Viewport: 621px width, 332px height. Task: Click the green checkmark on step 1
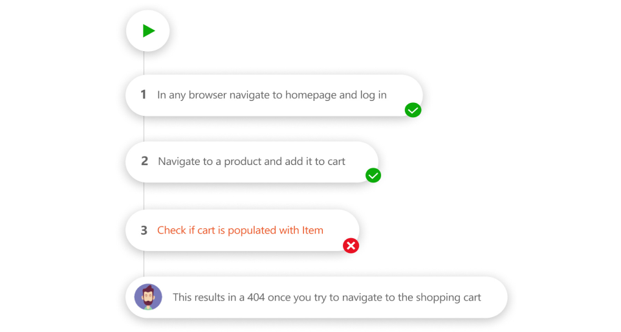click(x=413, y=110)
